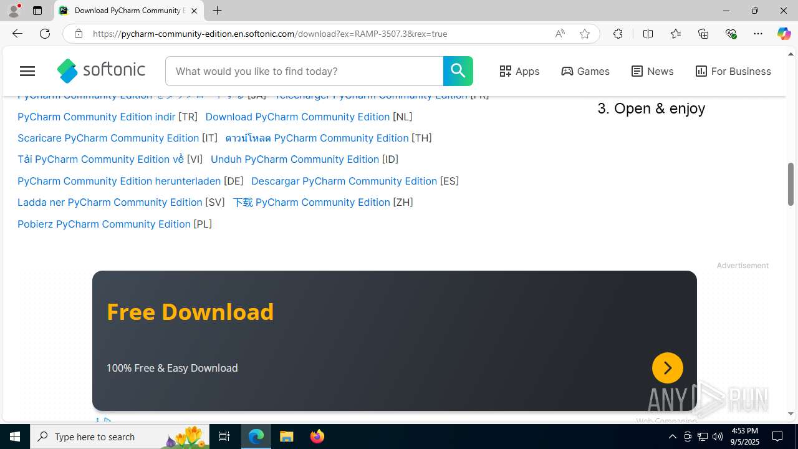798x449 pixels.
Task: Focus the 'What would you like to find today?' field
Action: 304,71
